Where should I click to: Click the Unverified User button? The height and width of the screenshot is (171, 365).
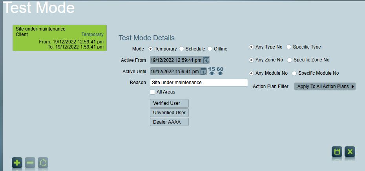tap(169, 113)
